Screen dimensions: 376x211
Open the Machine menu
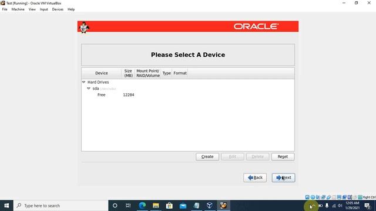coord(18,9)
